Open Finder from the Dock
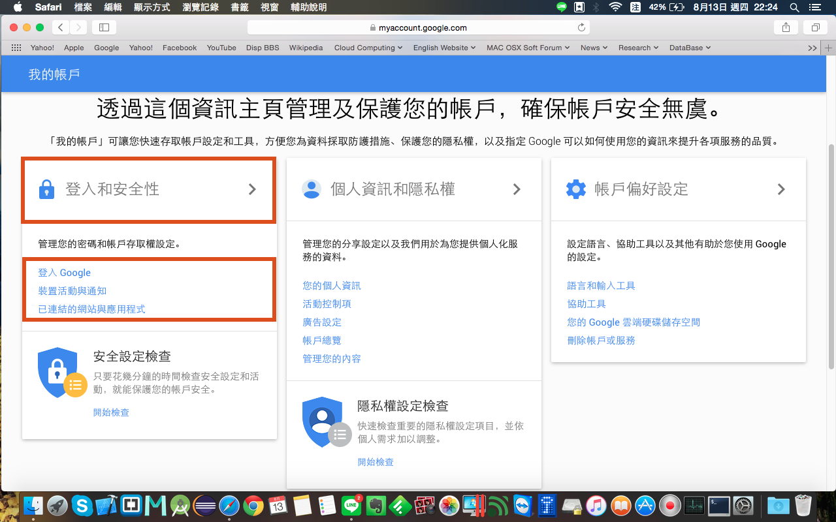The height and width of the screenshot is (522, 836). [x=33, y=505]
